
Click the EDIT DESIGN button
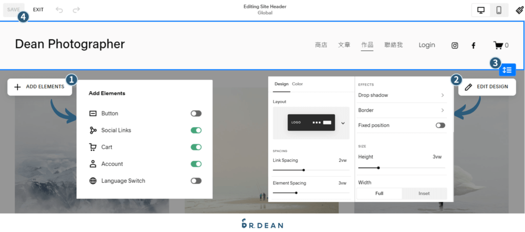click(x=487, y=87)
